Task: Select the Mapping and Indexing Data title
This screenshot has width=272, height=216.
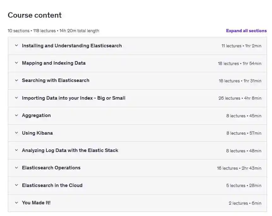Action: (x=54, y=63)
